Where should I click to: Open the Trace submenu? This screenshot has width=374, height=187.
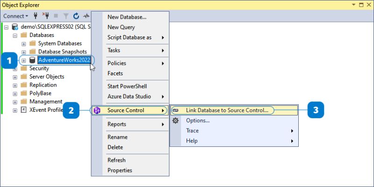tap(234, 131)
